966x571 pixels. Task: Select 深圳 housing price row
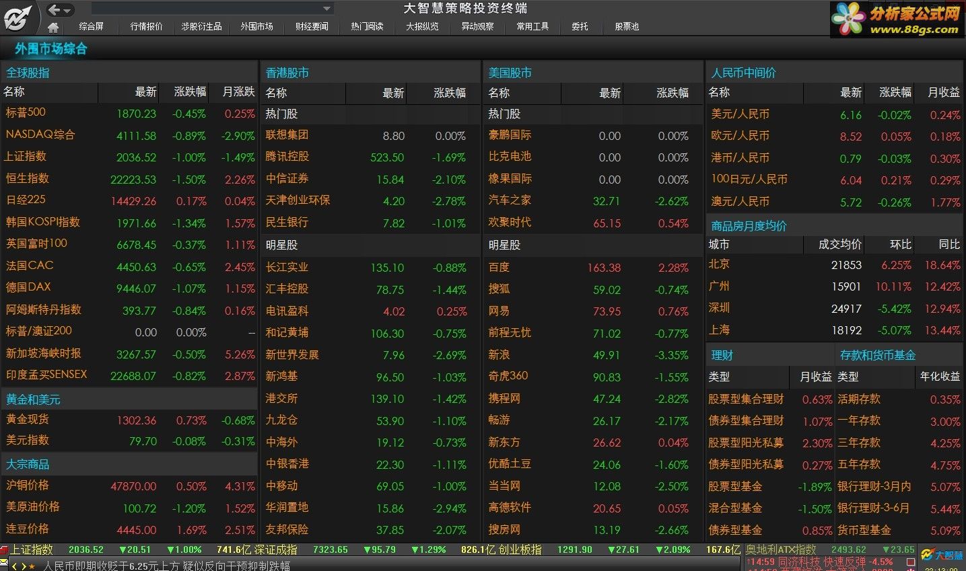835,308
